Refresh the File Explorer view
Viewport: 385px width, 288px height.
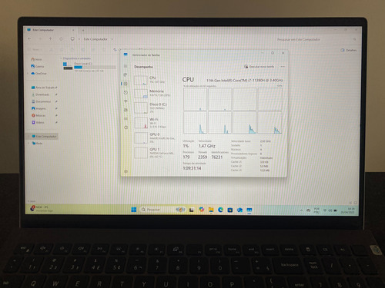[x=61, y=39]
